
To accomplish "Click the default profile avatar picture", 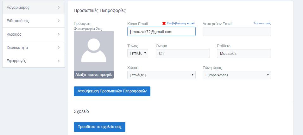I will (x=94, y=51).
